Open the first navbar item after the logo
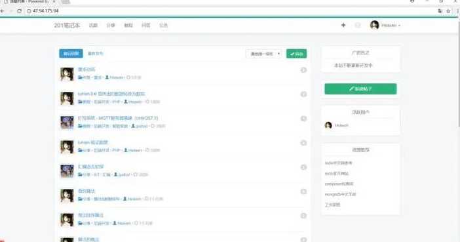 pos(93,26)
